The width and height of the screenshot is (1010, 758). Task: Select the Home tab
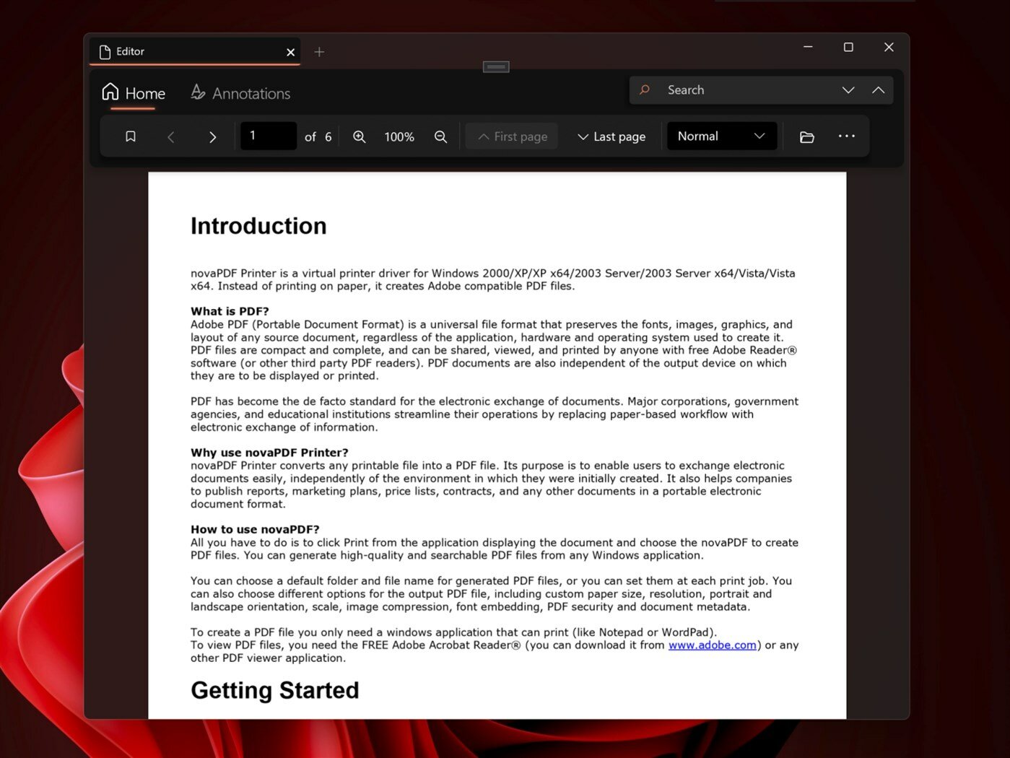coord(134,93)
